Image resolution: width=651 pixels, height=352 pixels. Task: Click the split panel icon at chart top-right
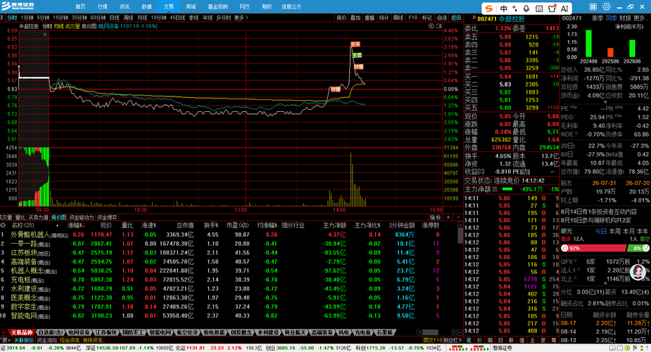[x=439, y=26]
